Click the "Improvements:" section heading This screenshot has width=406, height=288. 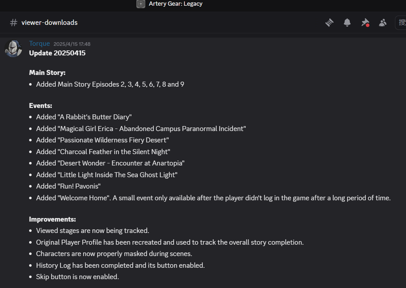52,219
